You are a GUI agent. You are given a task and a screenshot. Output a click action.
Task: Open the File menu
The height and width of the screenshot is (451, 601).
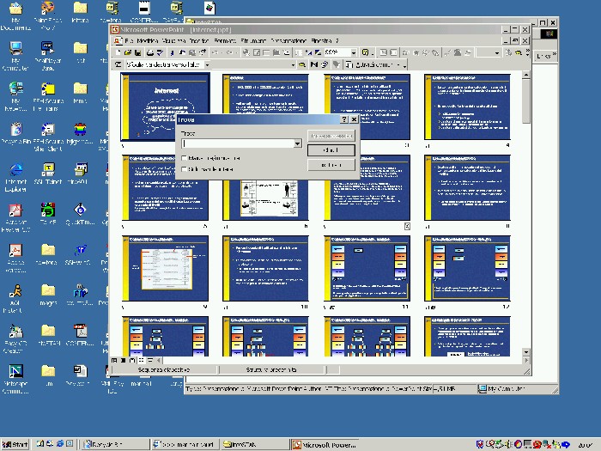click(x=129, y=40)
